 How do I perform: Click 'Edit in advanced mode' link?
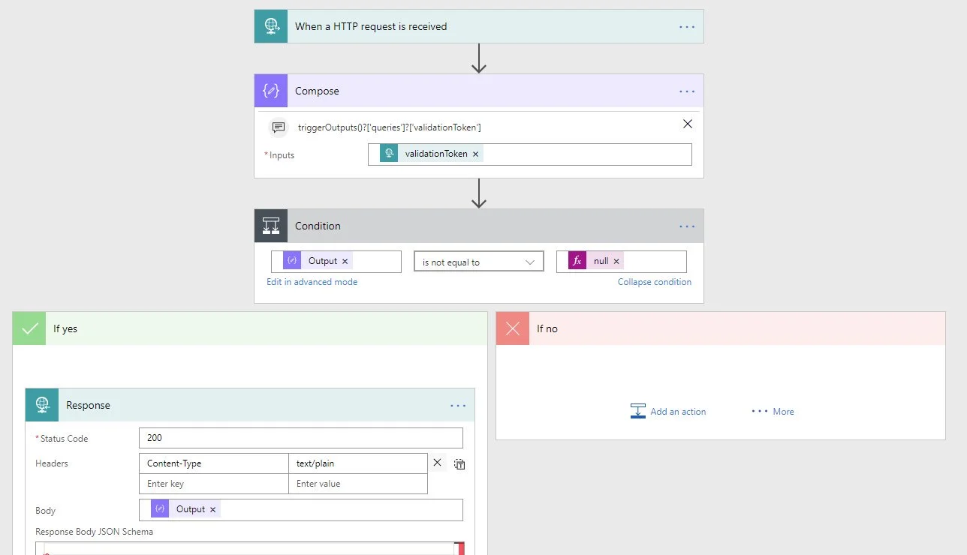(312, 282)
